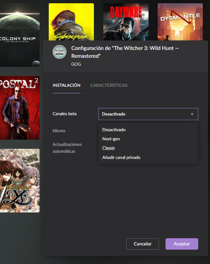Open the Canales beta dropdown
Screen dimensions: 210x264
point(148,114)
